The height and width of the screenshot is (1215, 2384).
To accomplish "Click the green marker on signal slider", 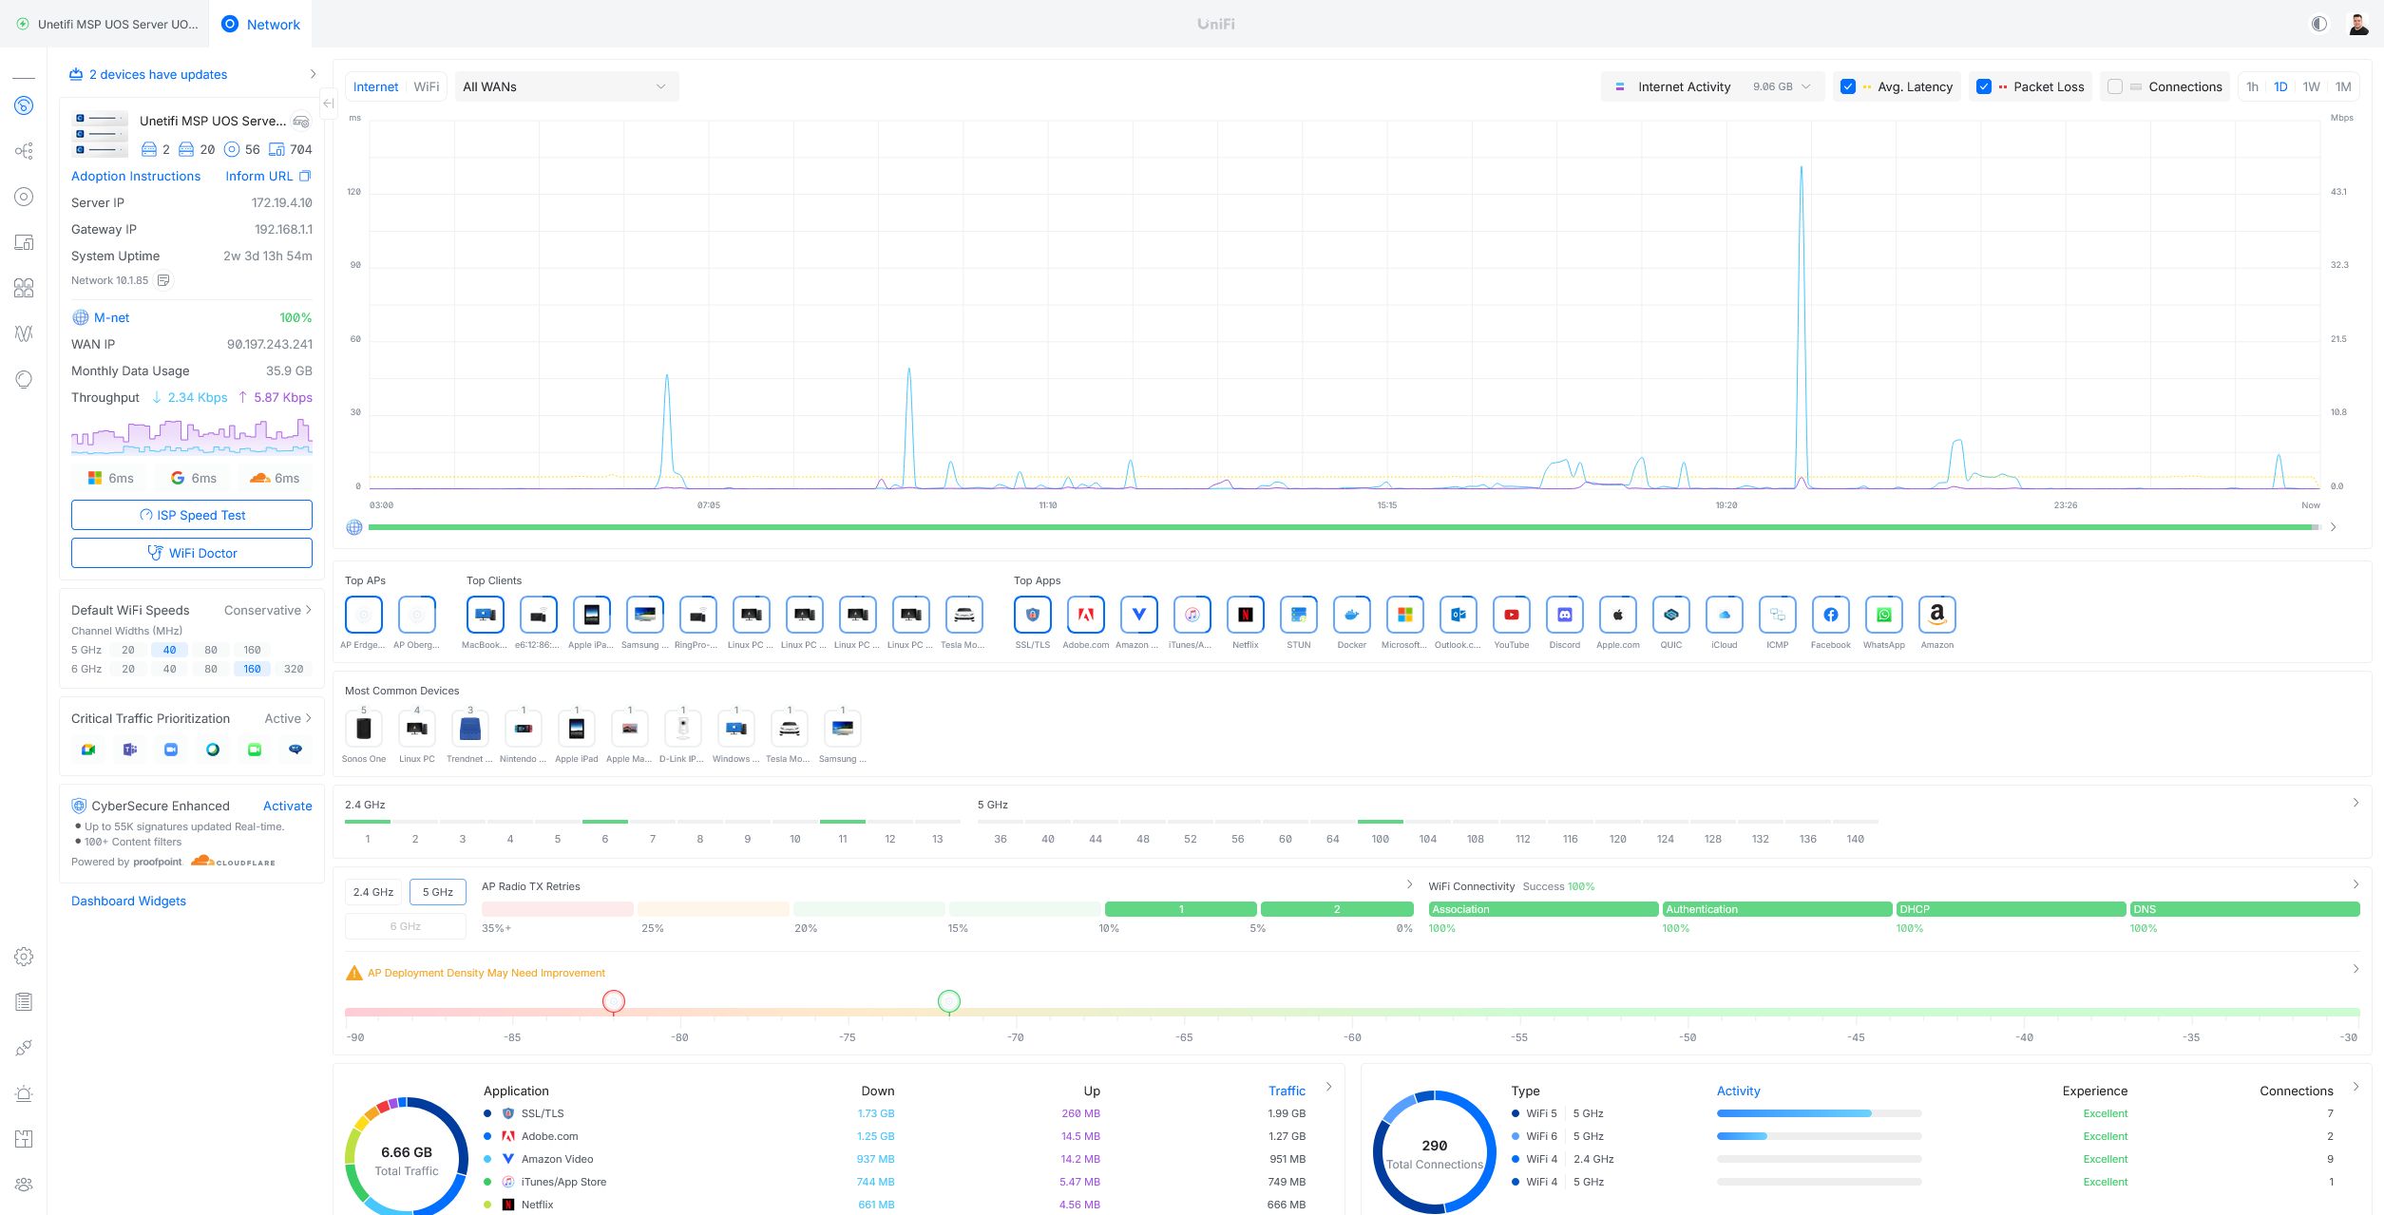I will pos(948,1001).
